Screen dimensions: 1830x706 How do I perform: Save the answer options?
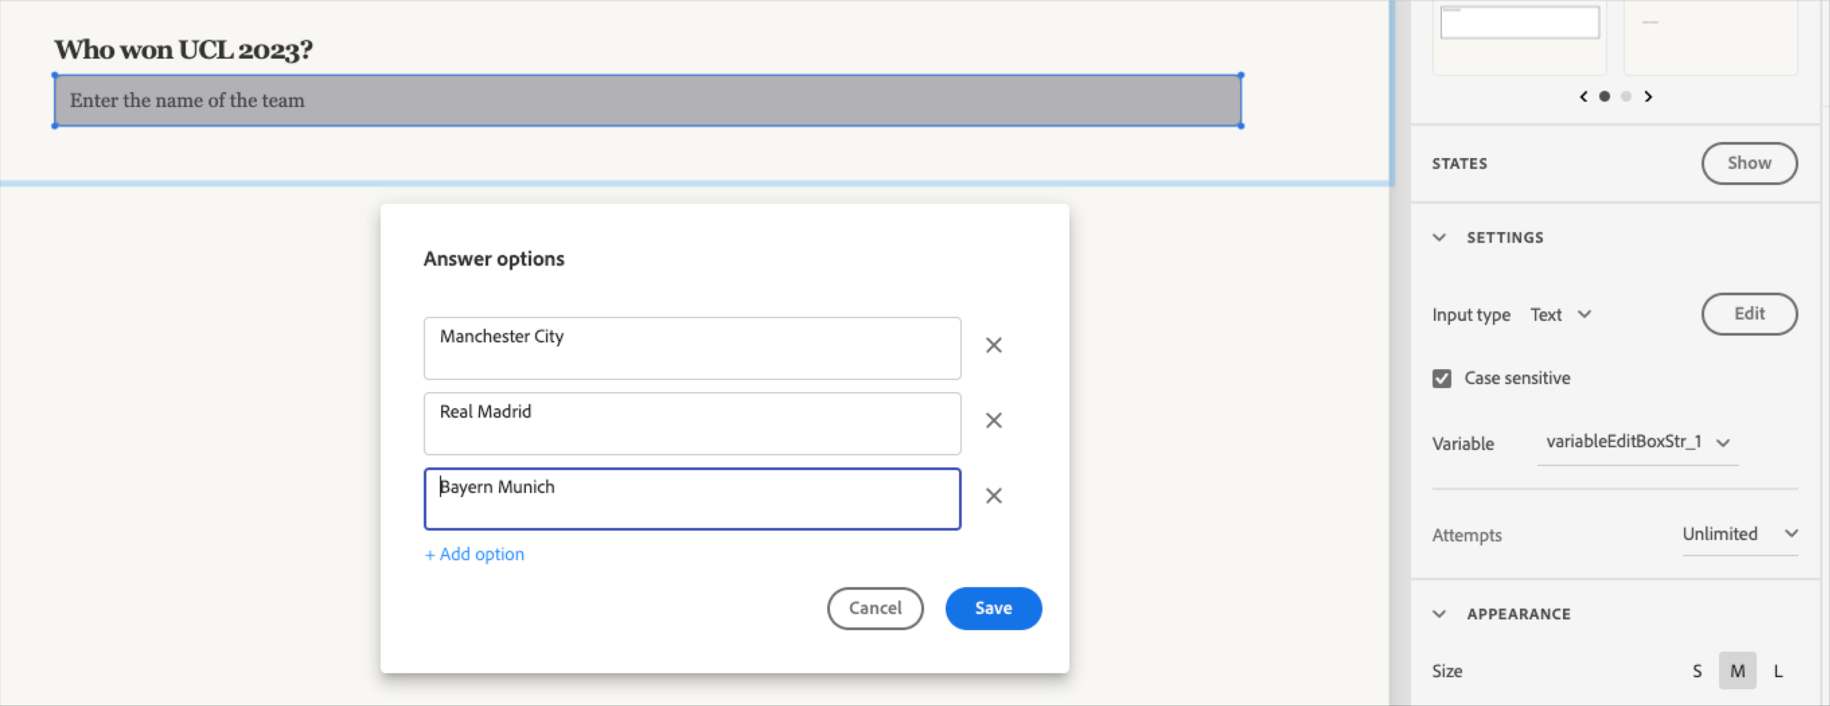pyautogui.click(x=993, y=608)
